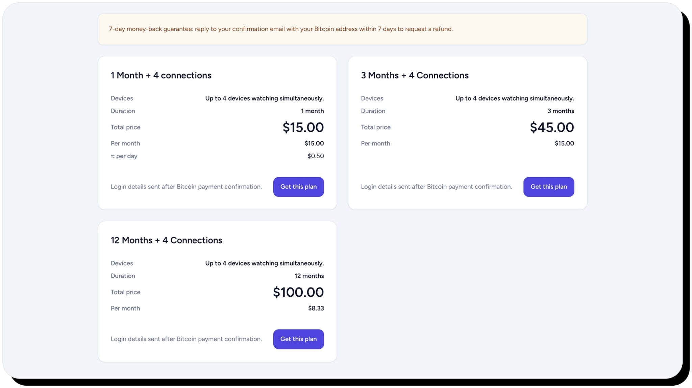Click the $0.50 per day value
692x388 pixels.
(x=316, y=156)
